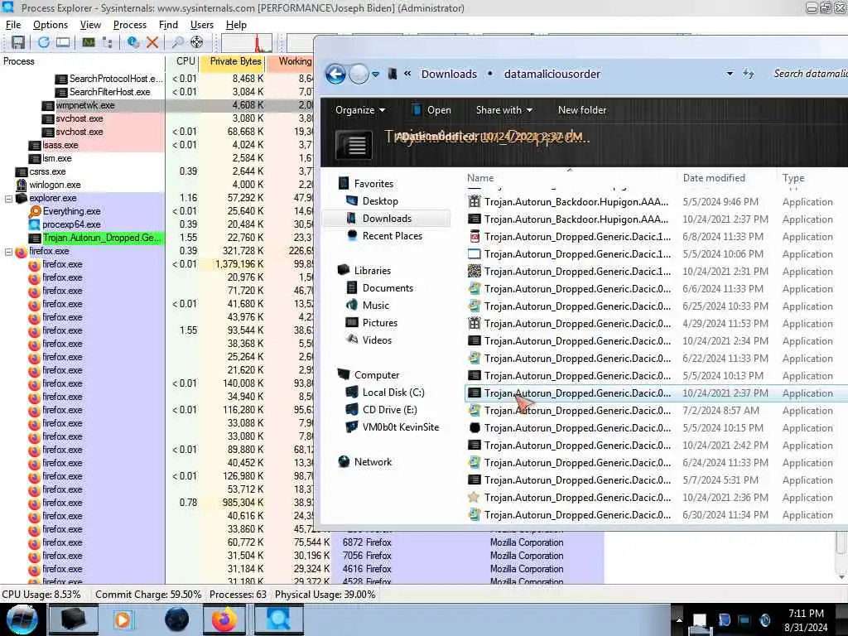Open Music library in the navigation pane
848x636 pixels.
tap(375, 306)
